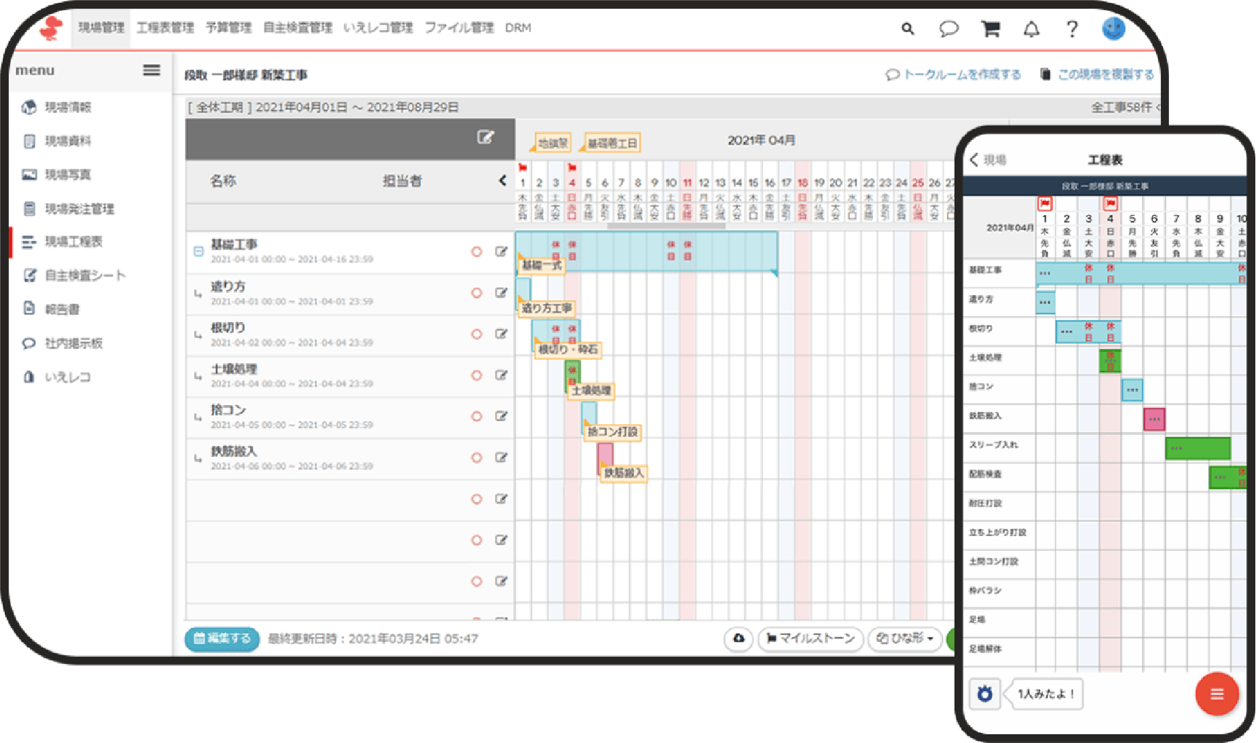
Task: Toggle the hamburger menu collapse icon
Action: point(152,70)
